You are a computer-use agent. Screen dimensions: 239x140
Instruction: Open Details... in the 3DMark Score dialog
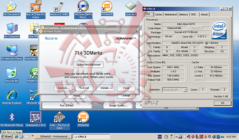105,88
